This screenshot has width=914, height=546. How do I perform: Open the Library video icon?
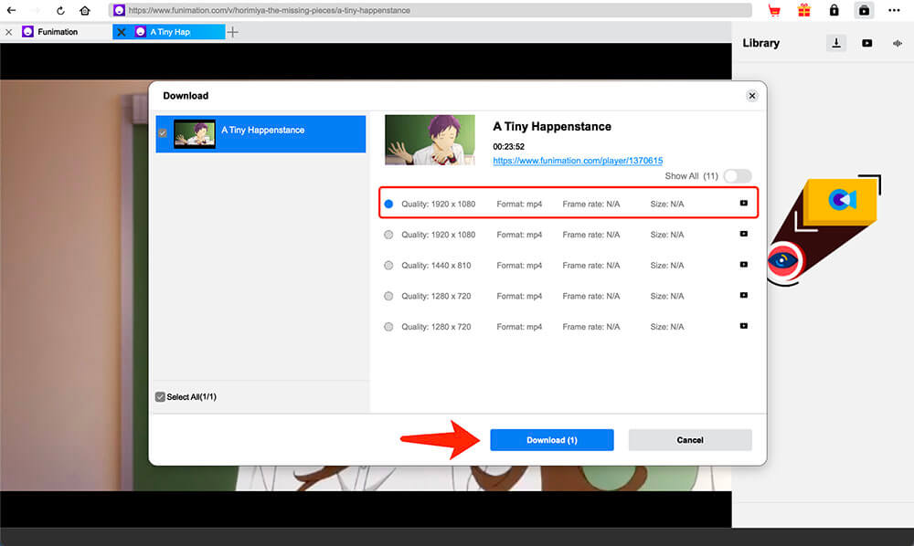[x=866, y=43]
